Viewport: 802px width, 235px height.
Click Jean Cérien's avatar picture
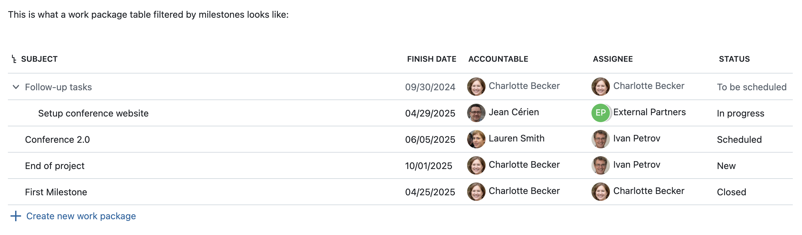[476, 113]
